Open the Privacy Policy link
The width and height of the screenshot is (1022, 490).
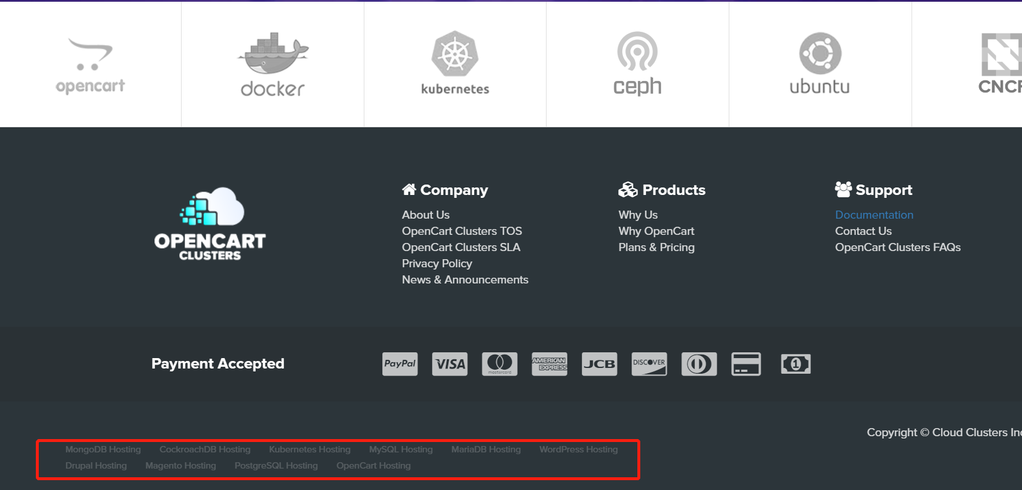[437, 263]
